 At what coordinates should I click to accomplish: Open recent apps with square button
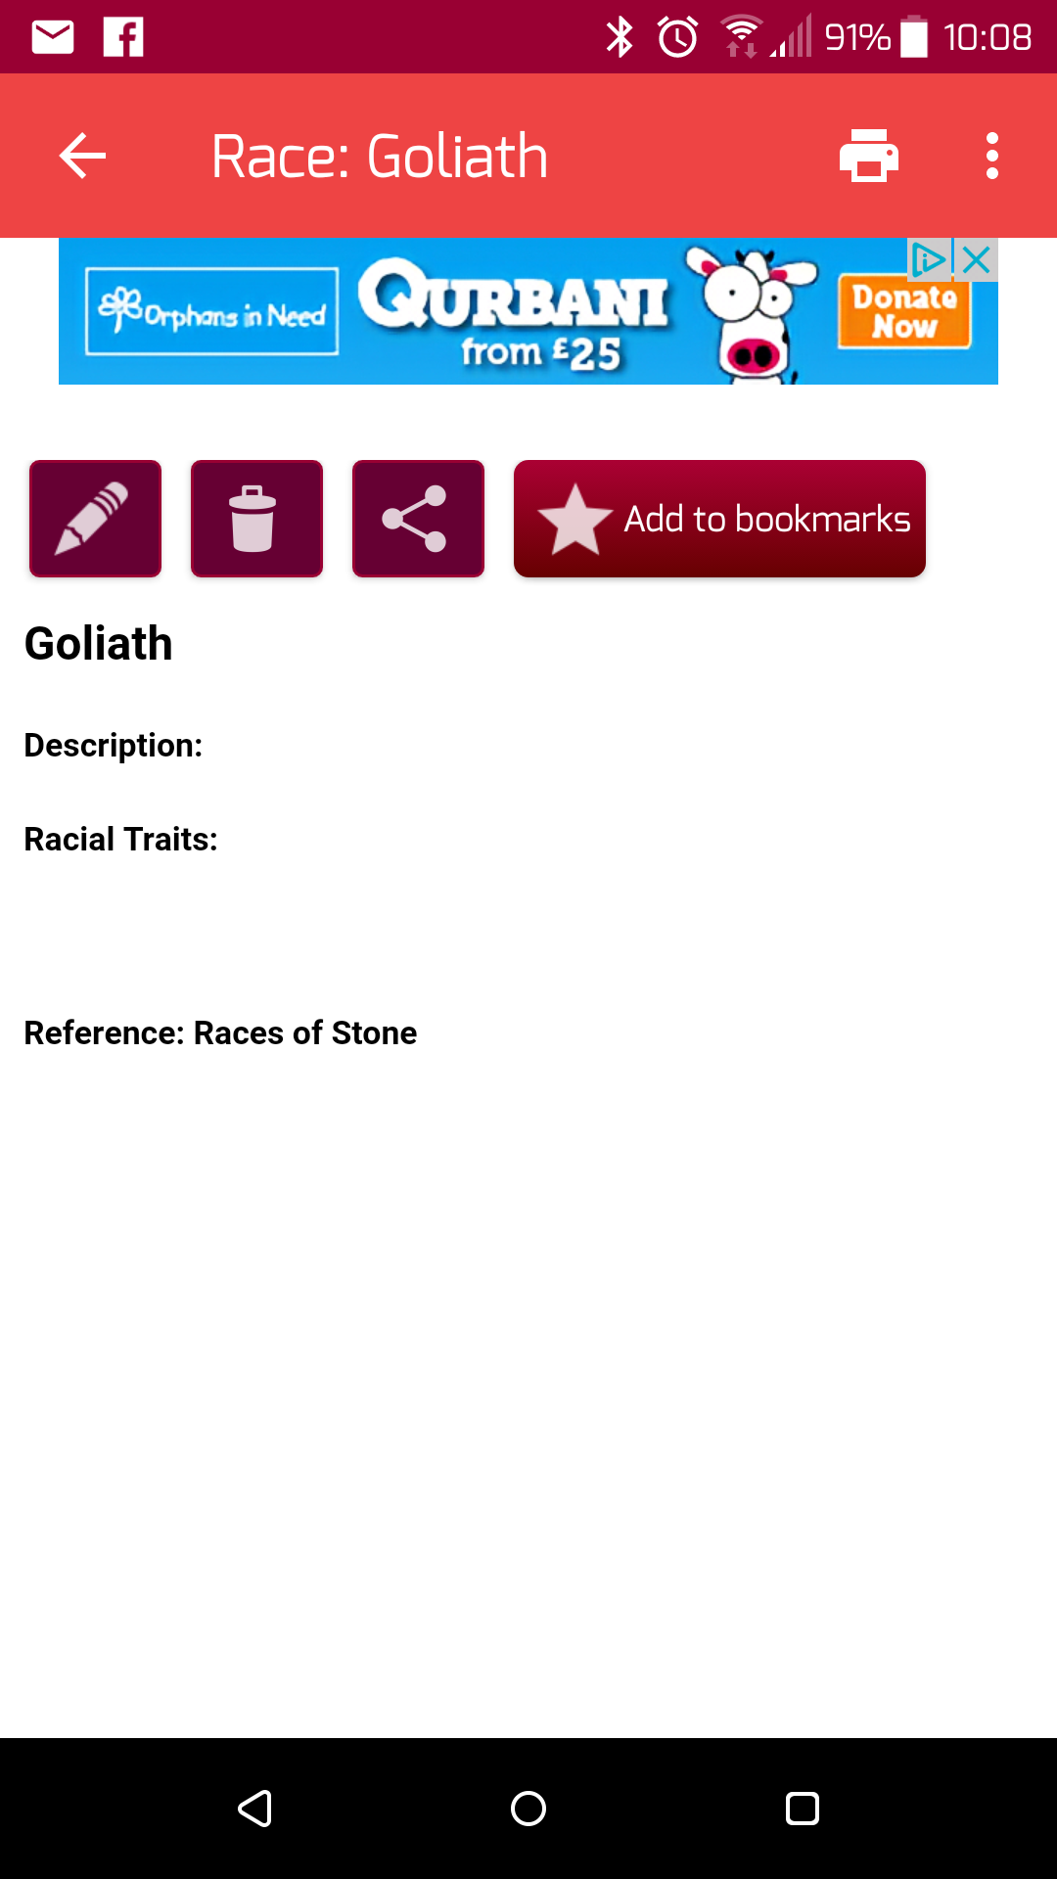tap(802, 1809)
